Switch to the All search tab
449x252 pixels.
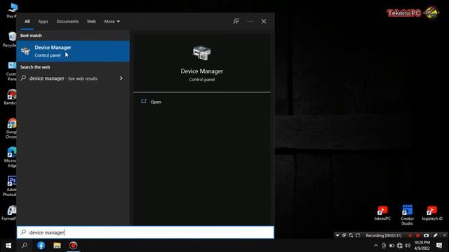27,22
